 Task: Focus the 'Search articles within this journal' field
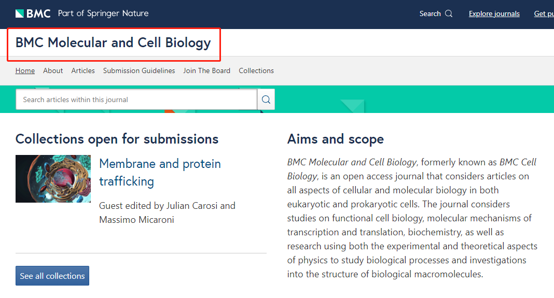(136, 100)
